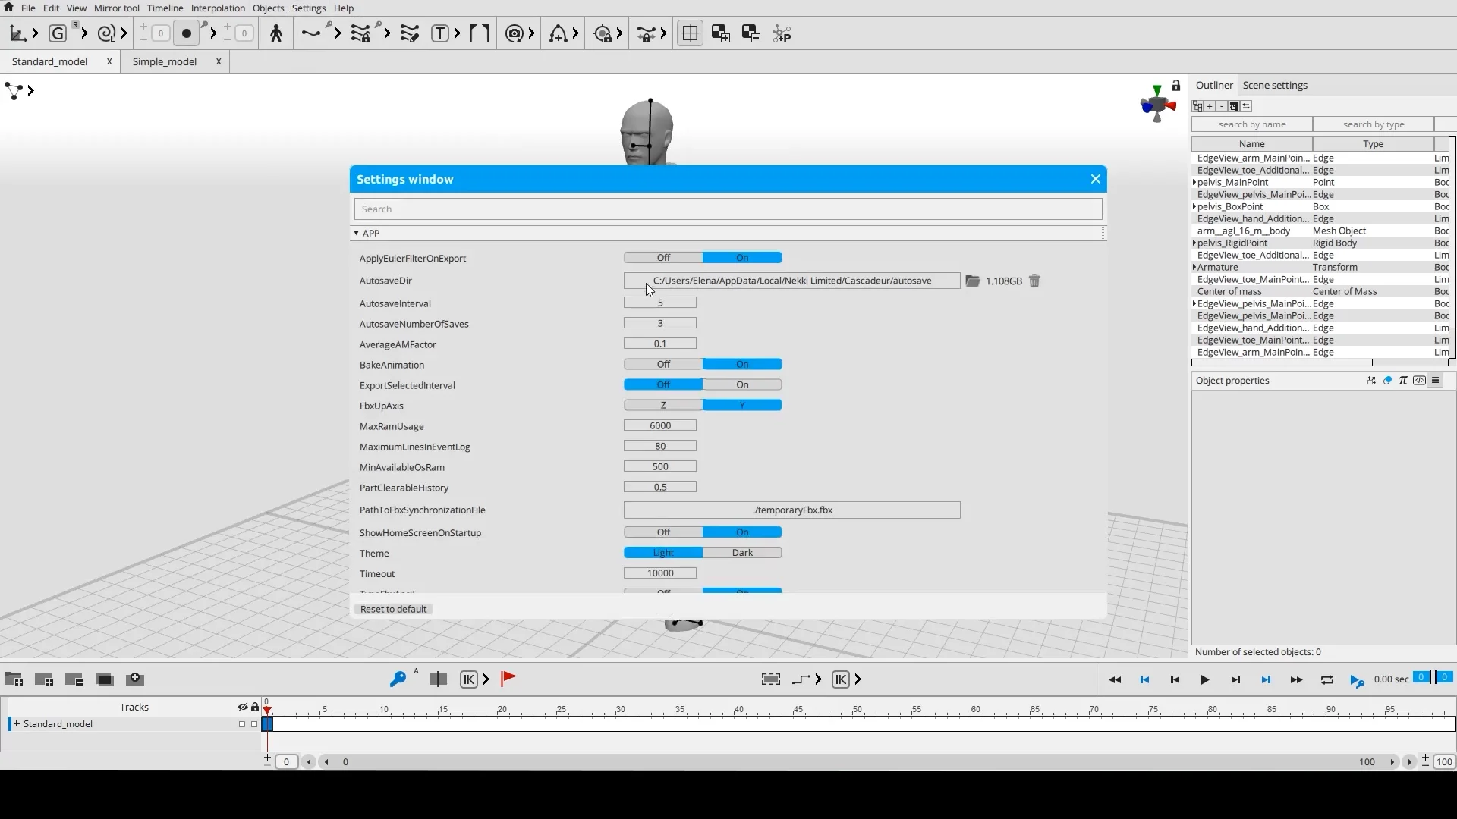Set FbxUpAxis to Z
Screen dimensions: 1457x819
pyautogui.click(x=663, y=406)
